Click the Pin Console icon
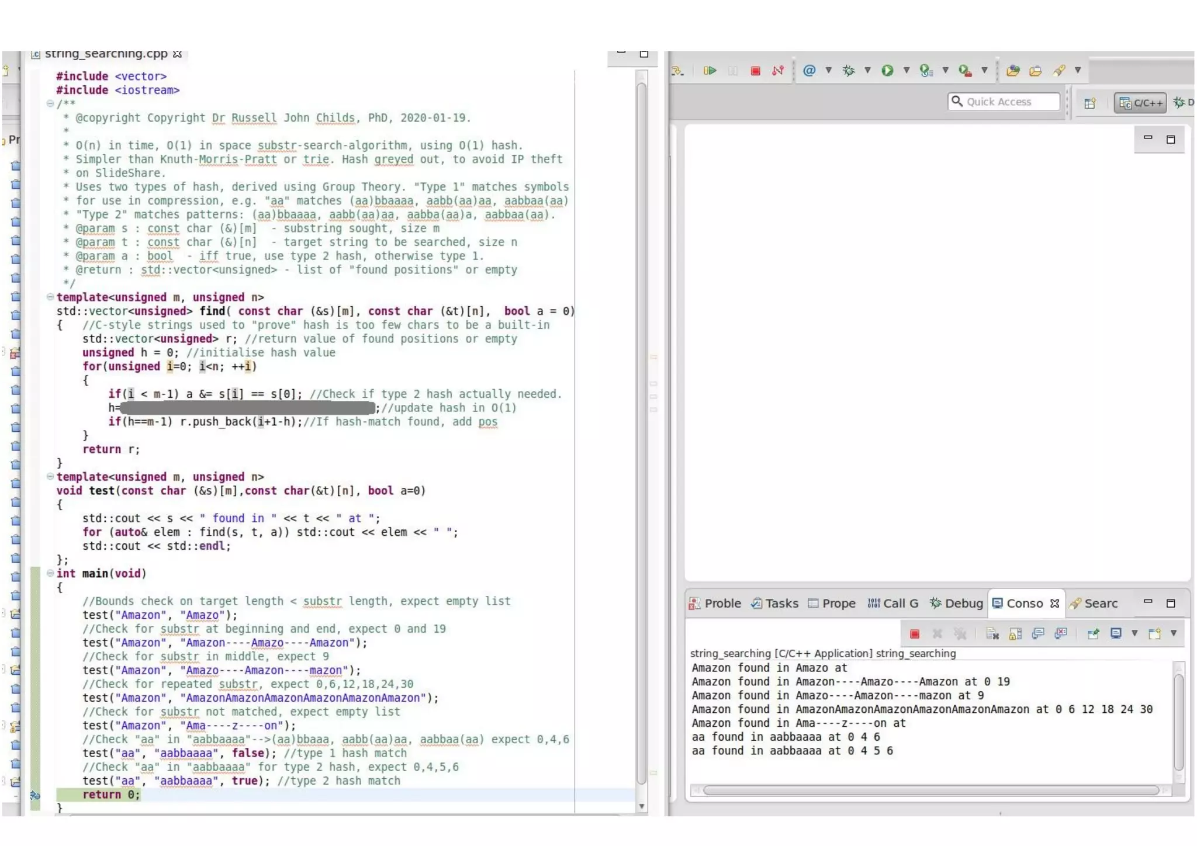This screenshot has width=1197, height=846. pos(1093,634)
